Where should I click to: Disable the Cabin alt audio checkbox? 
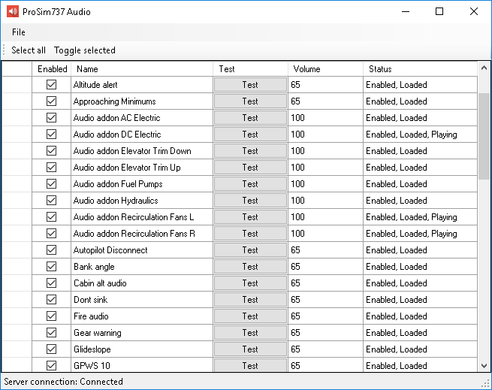point(52,283)
